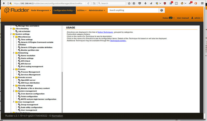Click gear icon next to OpenSSH server
The height and width of the screenshot is (121, 207).
point(19,80)
